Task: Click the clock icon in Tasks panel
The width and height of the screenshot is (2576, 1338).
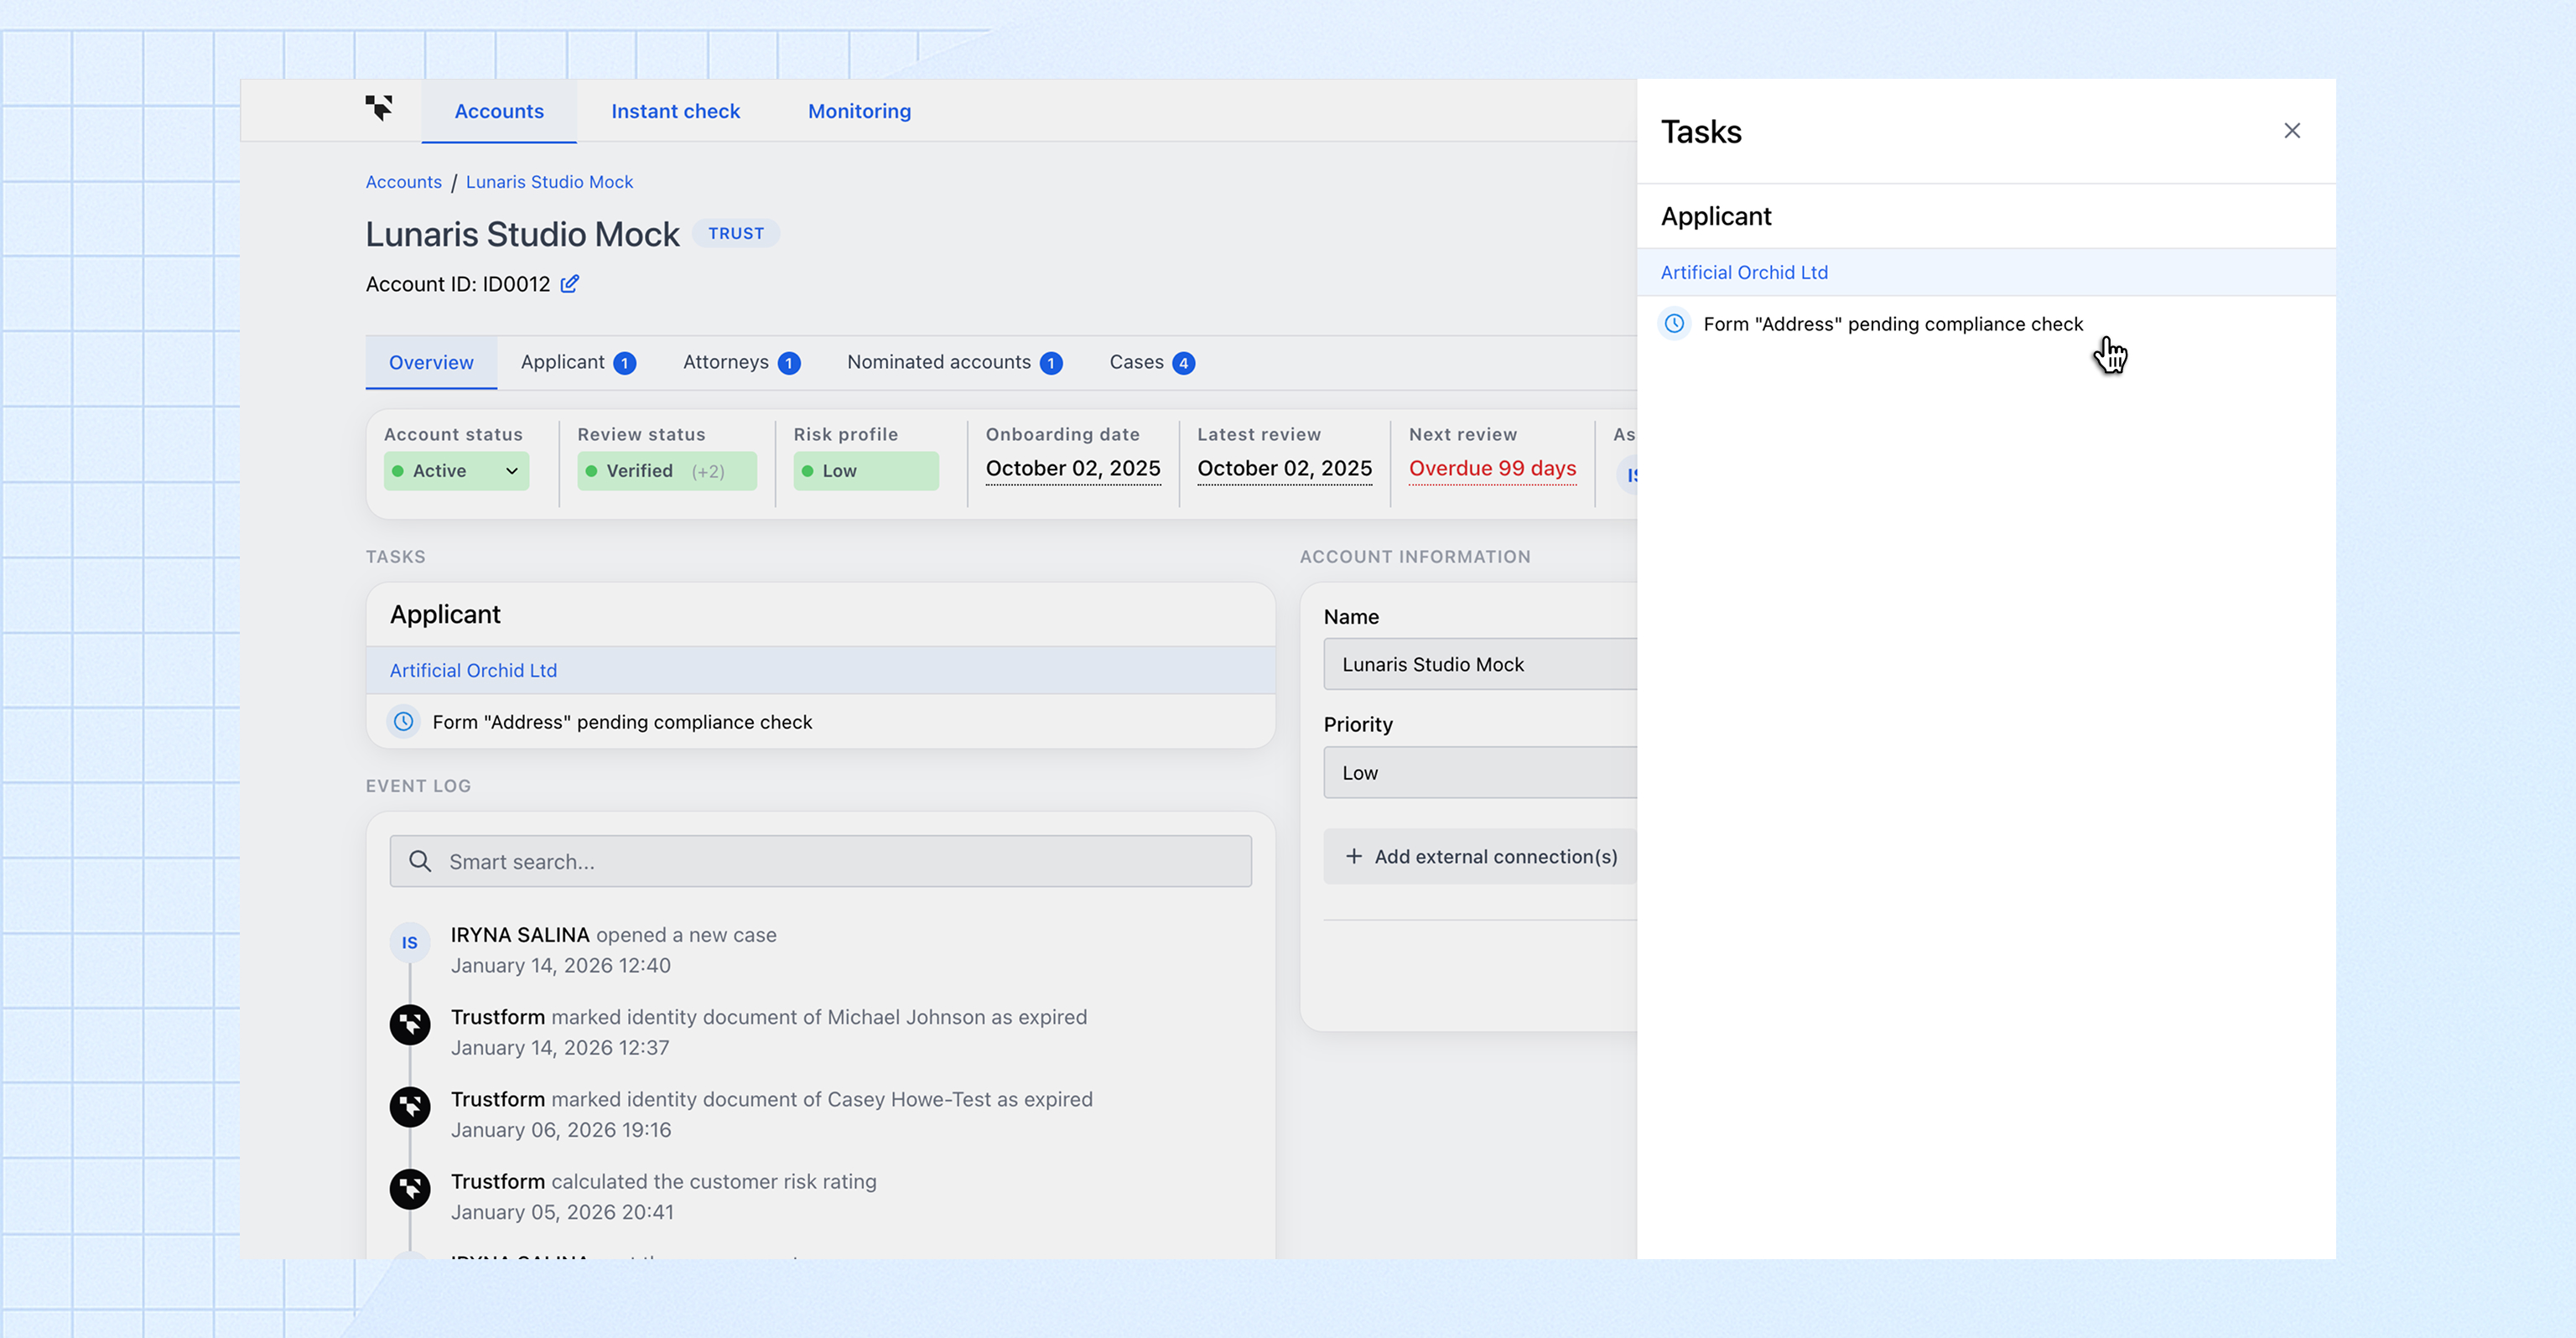Action: click(x=1674, y=324)
